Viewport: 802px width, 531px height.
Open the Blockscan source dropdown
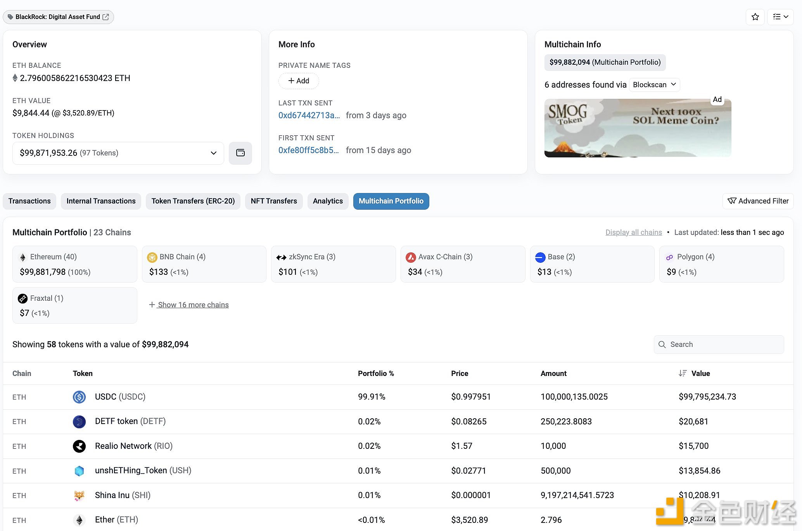tap(654, 84)
